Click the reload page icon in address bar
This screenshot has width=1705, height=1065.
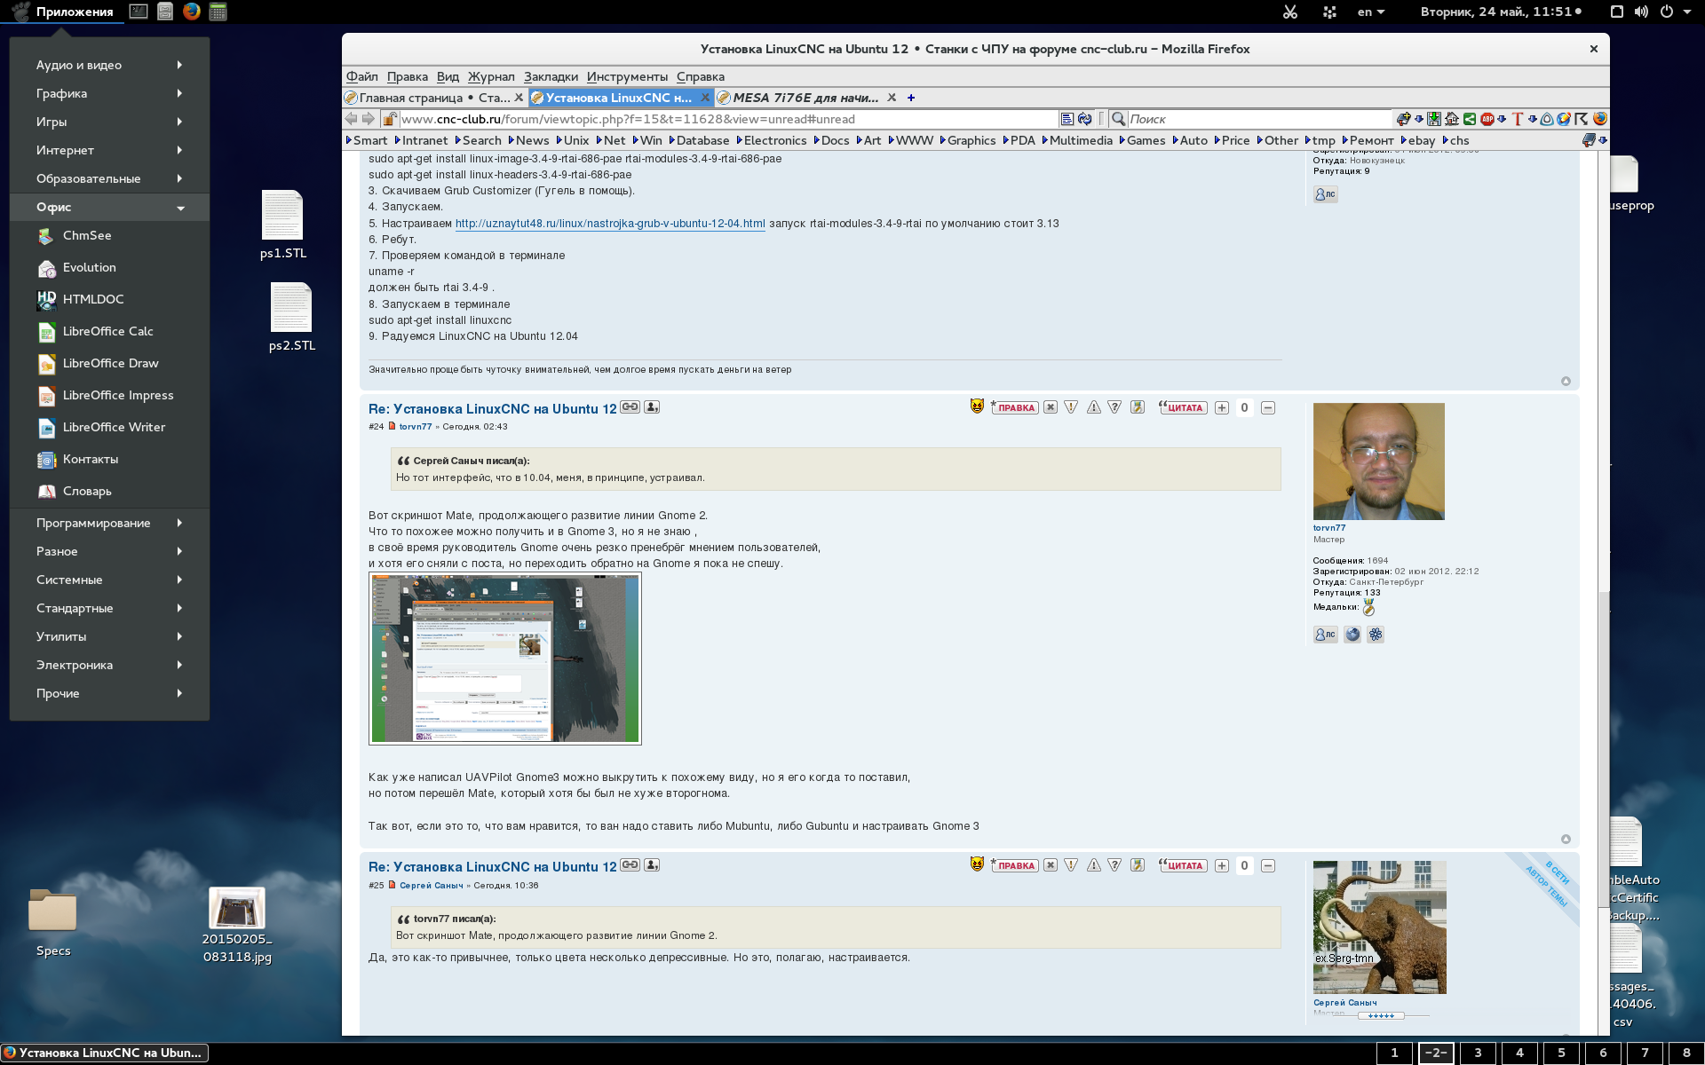click(1084, 119)
